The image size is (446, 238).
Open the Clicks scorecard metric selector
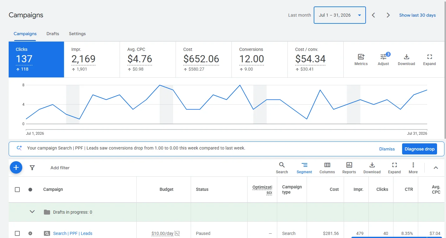click(36, 59)
